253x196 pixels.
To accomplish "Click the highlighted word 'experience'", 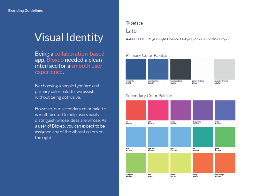I will 49,72.
